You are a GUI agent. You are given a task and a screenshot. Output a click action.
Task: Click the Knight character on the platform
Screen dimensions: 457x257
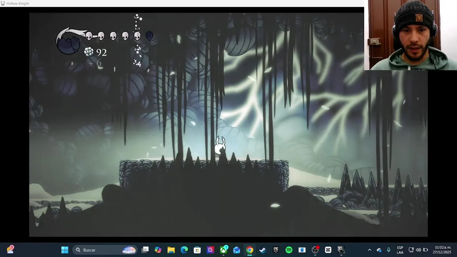[x=220, y=146]
